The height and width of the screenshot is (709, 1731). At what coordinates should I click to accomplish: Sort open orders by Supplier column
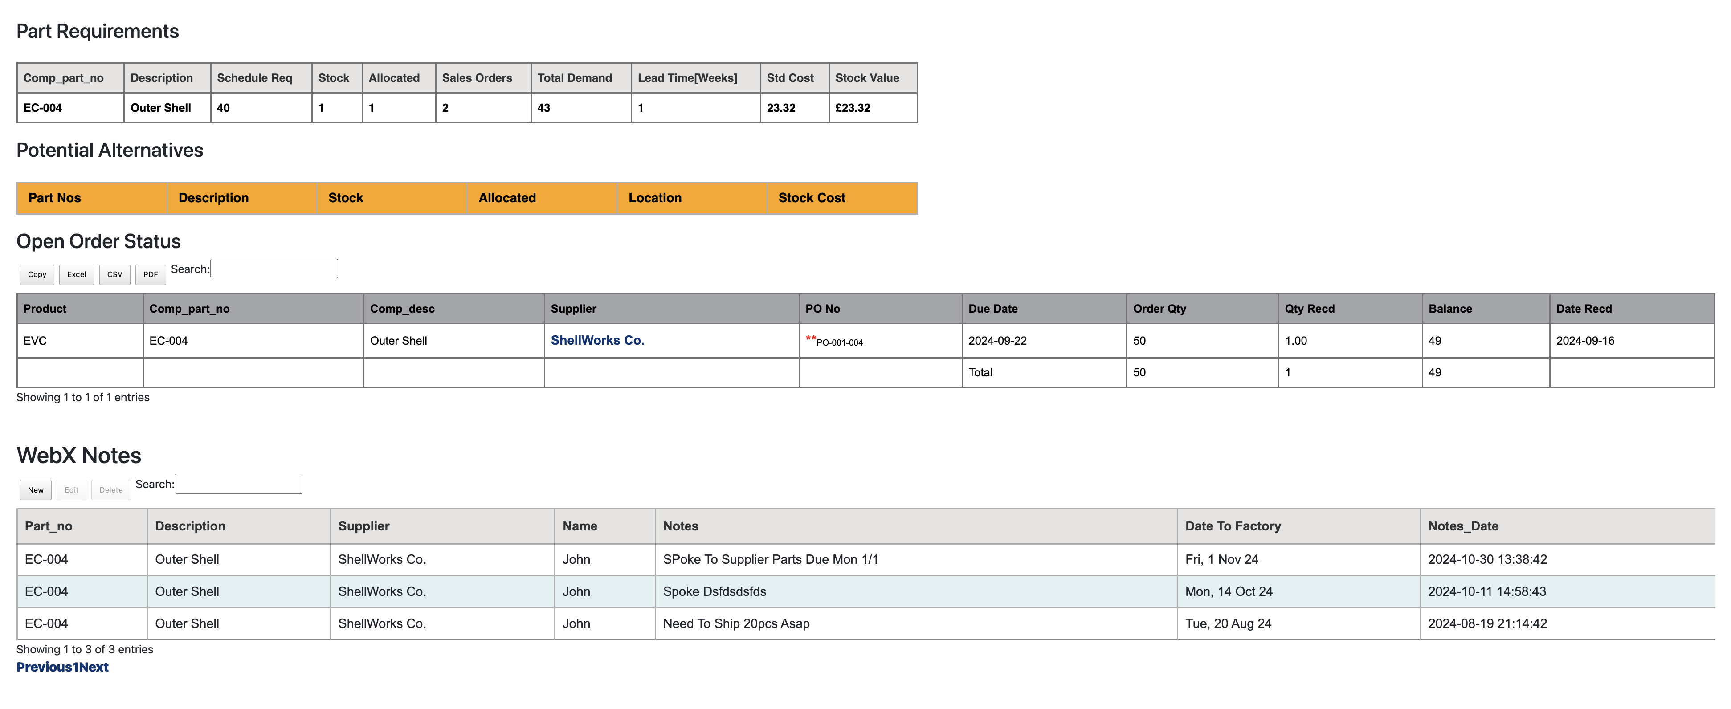[573, 309]
